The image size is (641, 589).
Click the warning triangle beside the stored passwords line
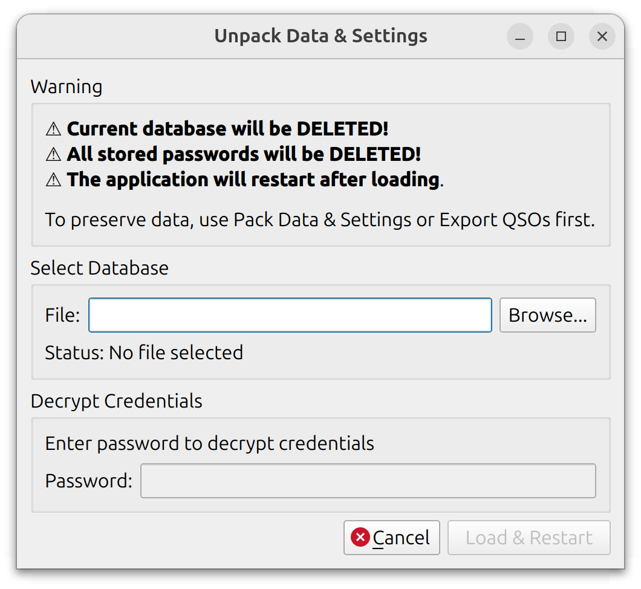tap(54, 154)
